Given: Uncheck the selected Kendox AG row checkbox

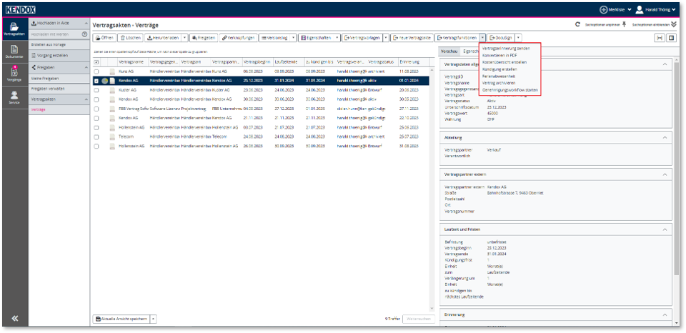Looking at the screenshot, I should tap(96, 81).
